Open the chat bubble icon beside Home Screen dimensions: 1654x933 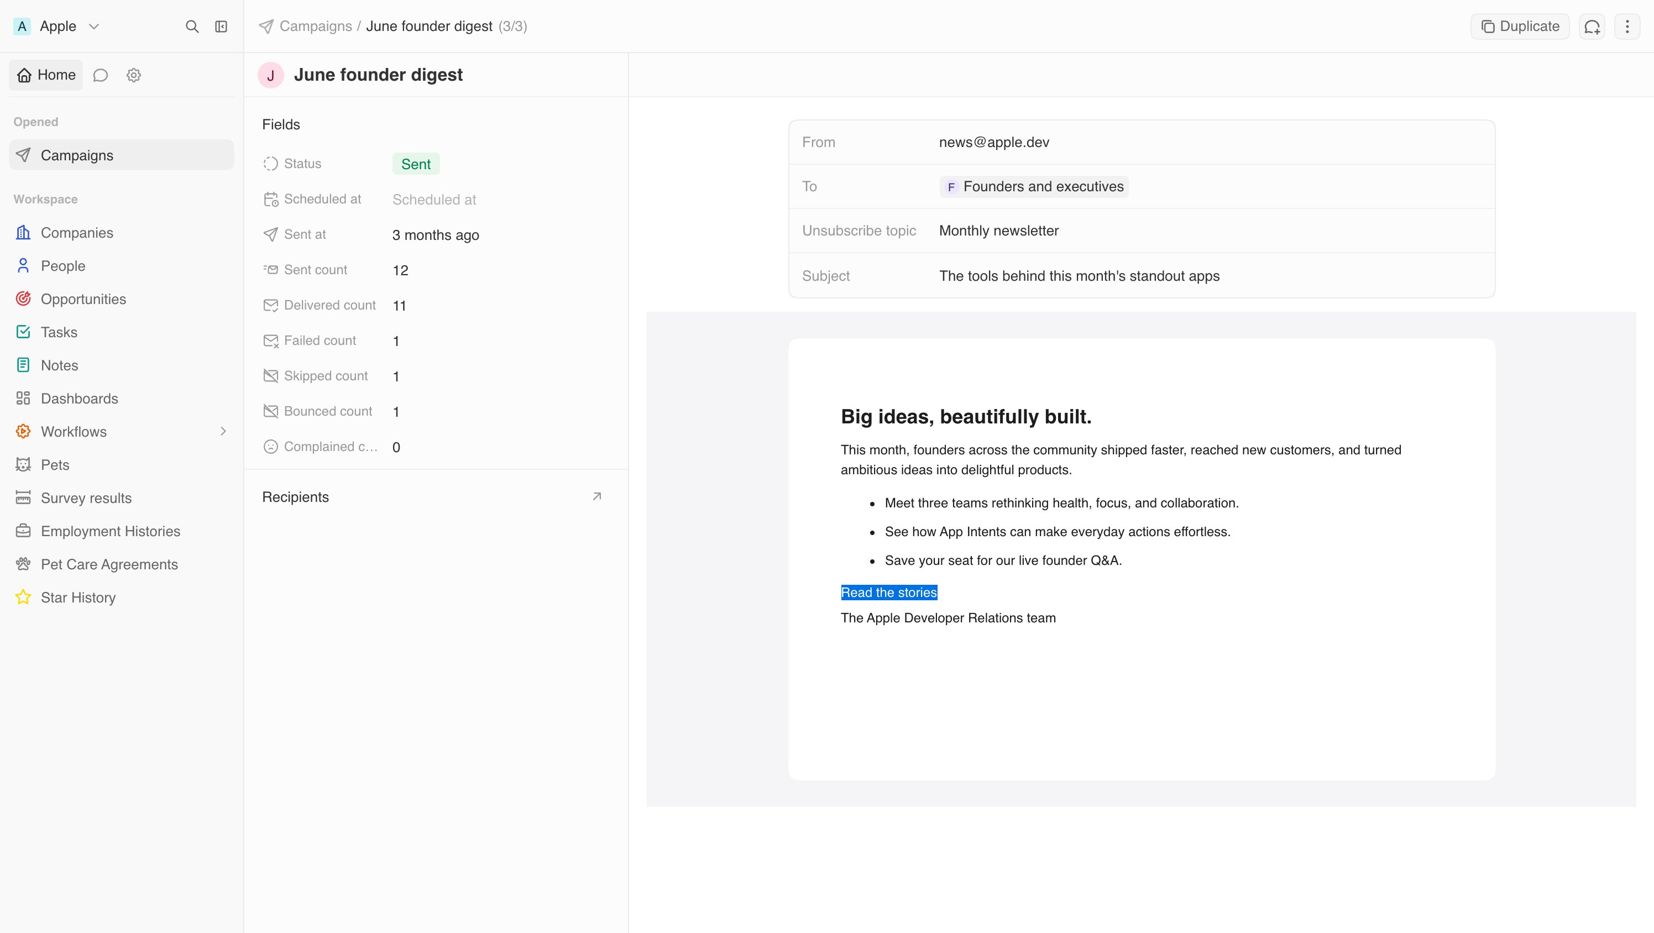(100, 75)
